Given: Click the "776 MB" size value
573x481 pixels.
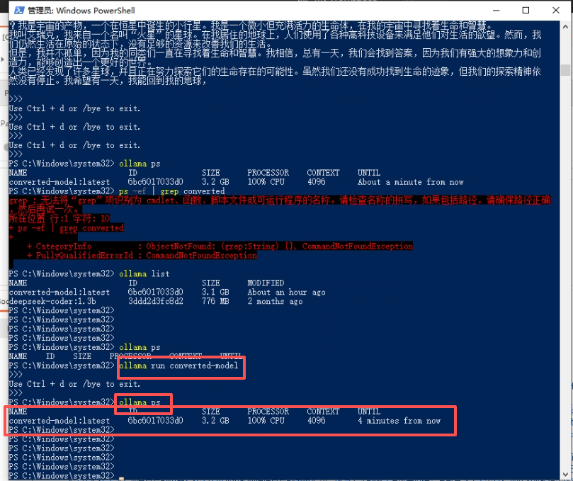Looking at the screenshot, I should point(215,301).
